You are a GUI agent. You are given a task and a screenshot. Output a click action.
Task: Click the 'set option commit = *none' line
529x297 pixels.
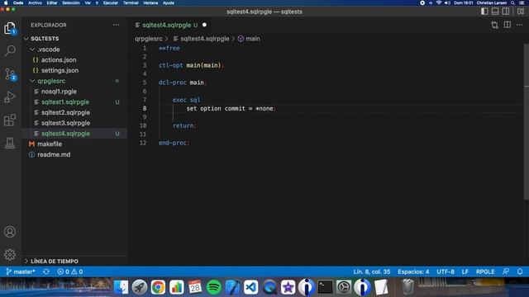click(x=231, y=108)
